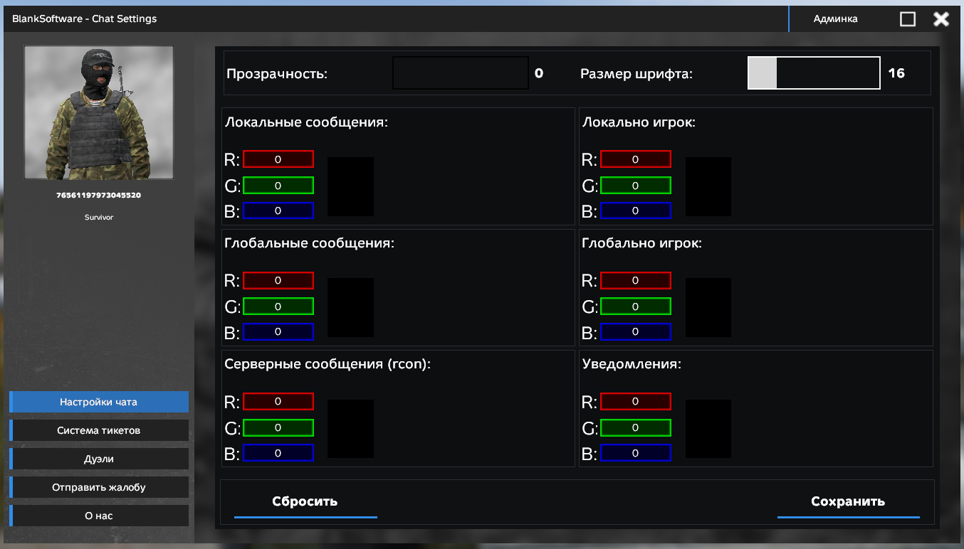The width and height of the screenshot is (964, 549).
Task: Open Система тикетов menu item
Action: pyautogui.click(x=99, y=430)
